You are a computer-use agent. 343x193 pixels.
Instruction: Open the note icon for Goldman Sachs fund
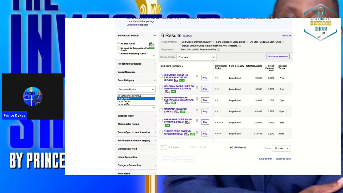(197, 87)
